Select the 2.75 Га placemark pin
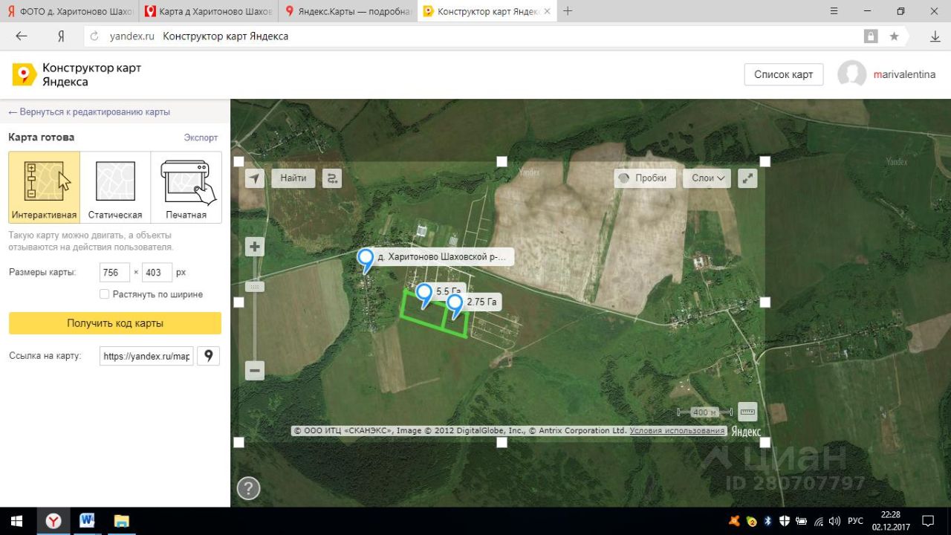The height and width of the screenshot is (535, 951). [x=454, y=306]
